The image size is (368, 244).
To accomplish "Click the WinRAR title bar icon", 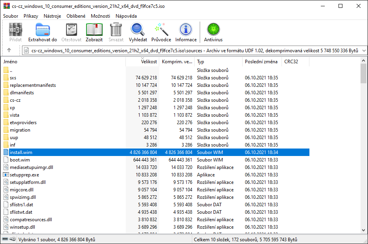I will [7, 6].
